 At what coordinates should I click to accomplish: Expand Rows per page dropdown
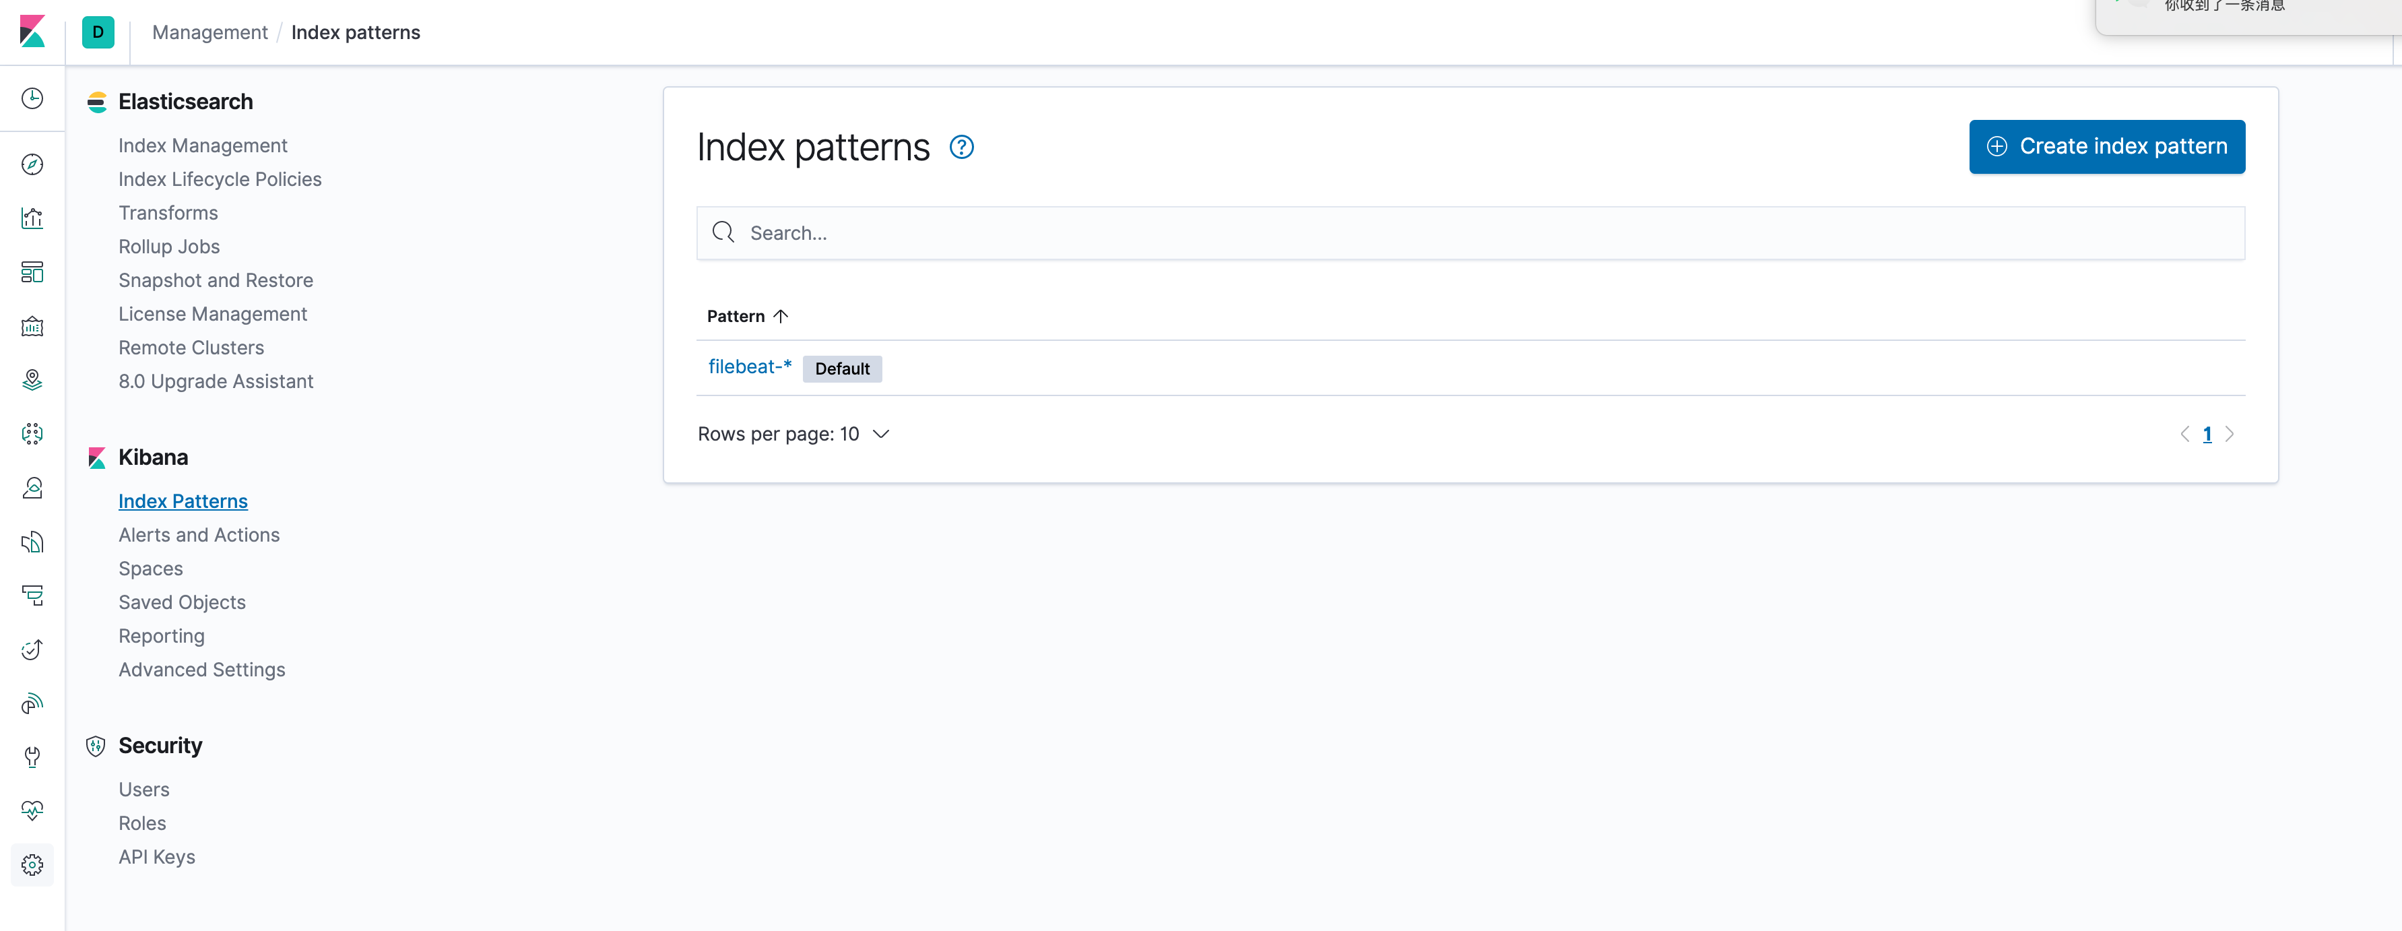[793, 434]
